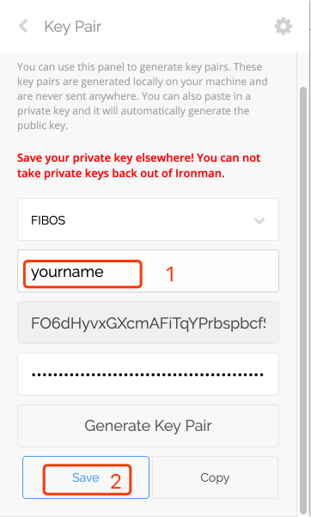Image resolution: width=311 pixels, height=517 pixels.
Task: Click the vertical scrollbar thumb
Action: coord(303,297)
